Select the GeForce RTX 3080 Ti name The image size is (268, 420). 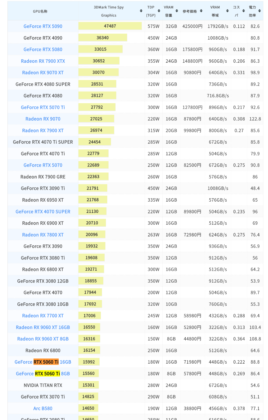pos(43,258)
